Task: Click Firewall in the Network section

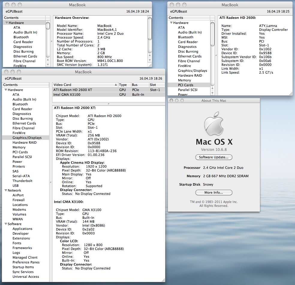Action: coord(19,200)
